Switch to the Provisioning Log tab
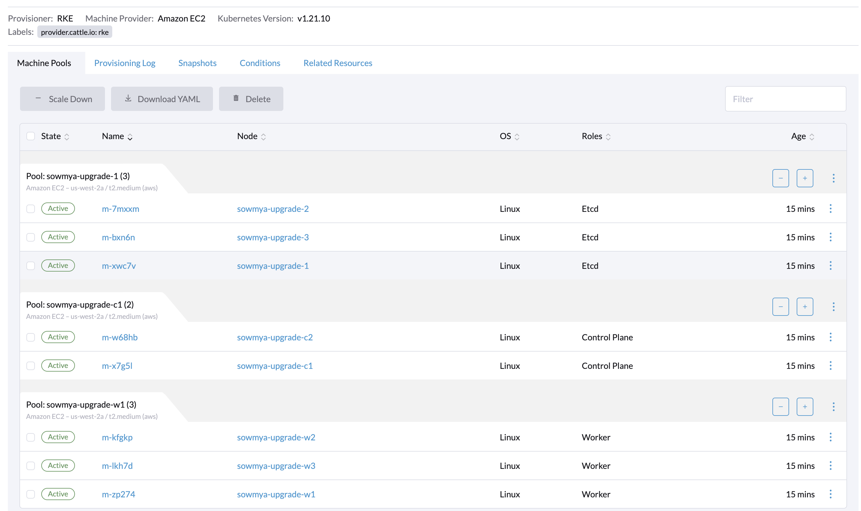 tap(125, 63)
